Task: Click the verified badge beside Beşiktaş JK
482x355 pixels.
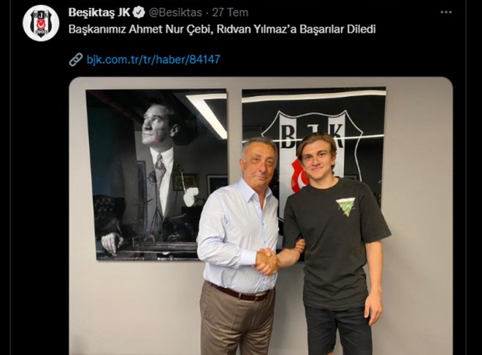Action: (139, 12)
